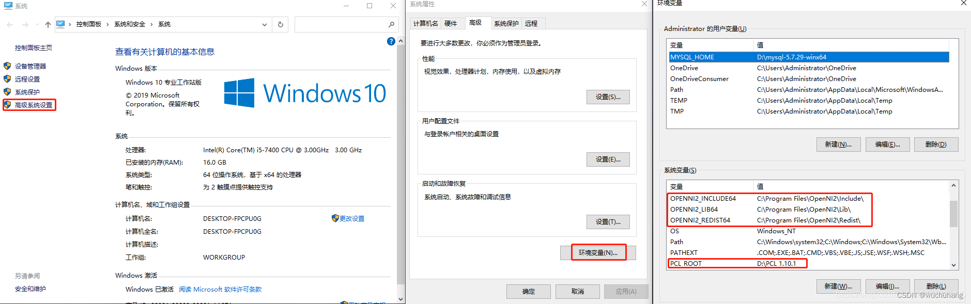Open recent locations dropdown arrow

[37, 24]
